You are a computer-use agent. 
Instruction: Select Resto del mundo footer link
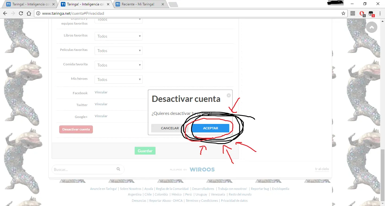(240, 194)
